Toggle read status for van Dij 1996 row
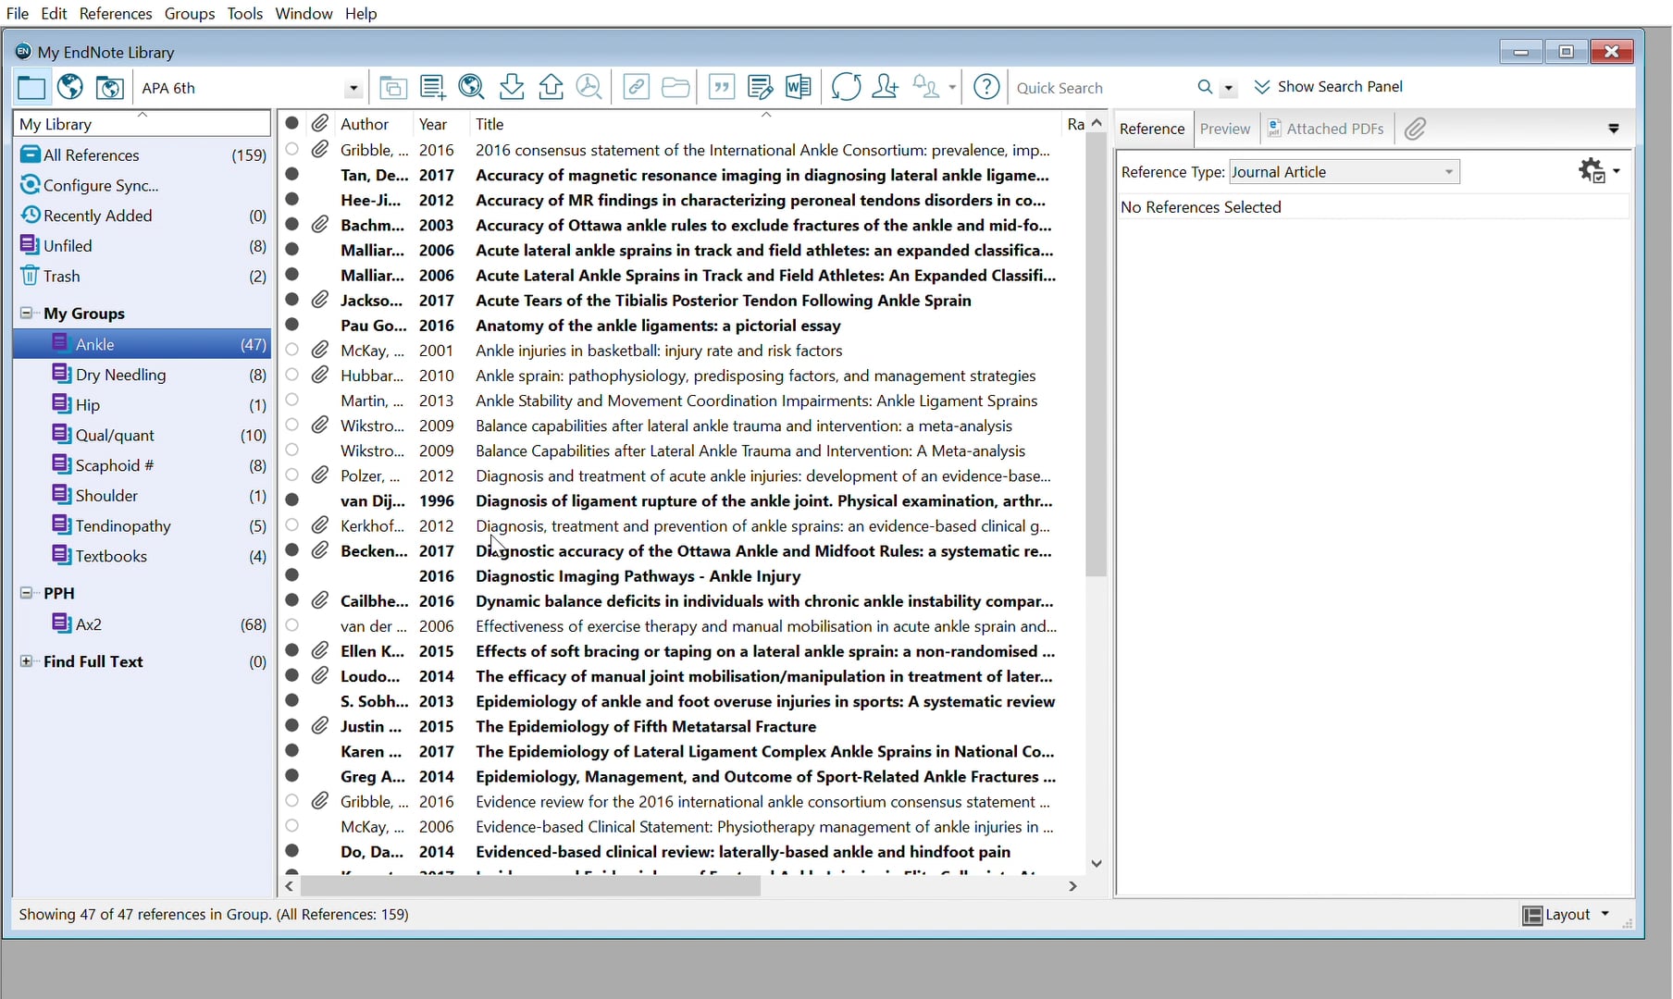 click(x=292, y=499)
